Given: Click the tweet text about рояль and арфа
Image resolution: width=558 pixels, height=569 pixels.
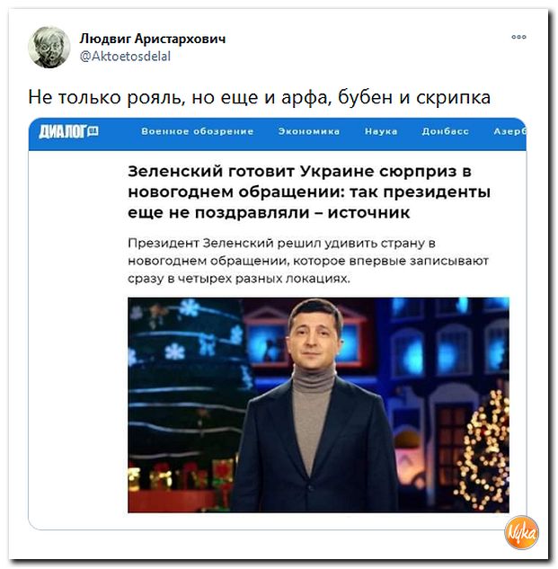Looking at the screenshot, I should pyautogui.click(x=260, y=97).
